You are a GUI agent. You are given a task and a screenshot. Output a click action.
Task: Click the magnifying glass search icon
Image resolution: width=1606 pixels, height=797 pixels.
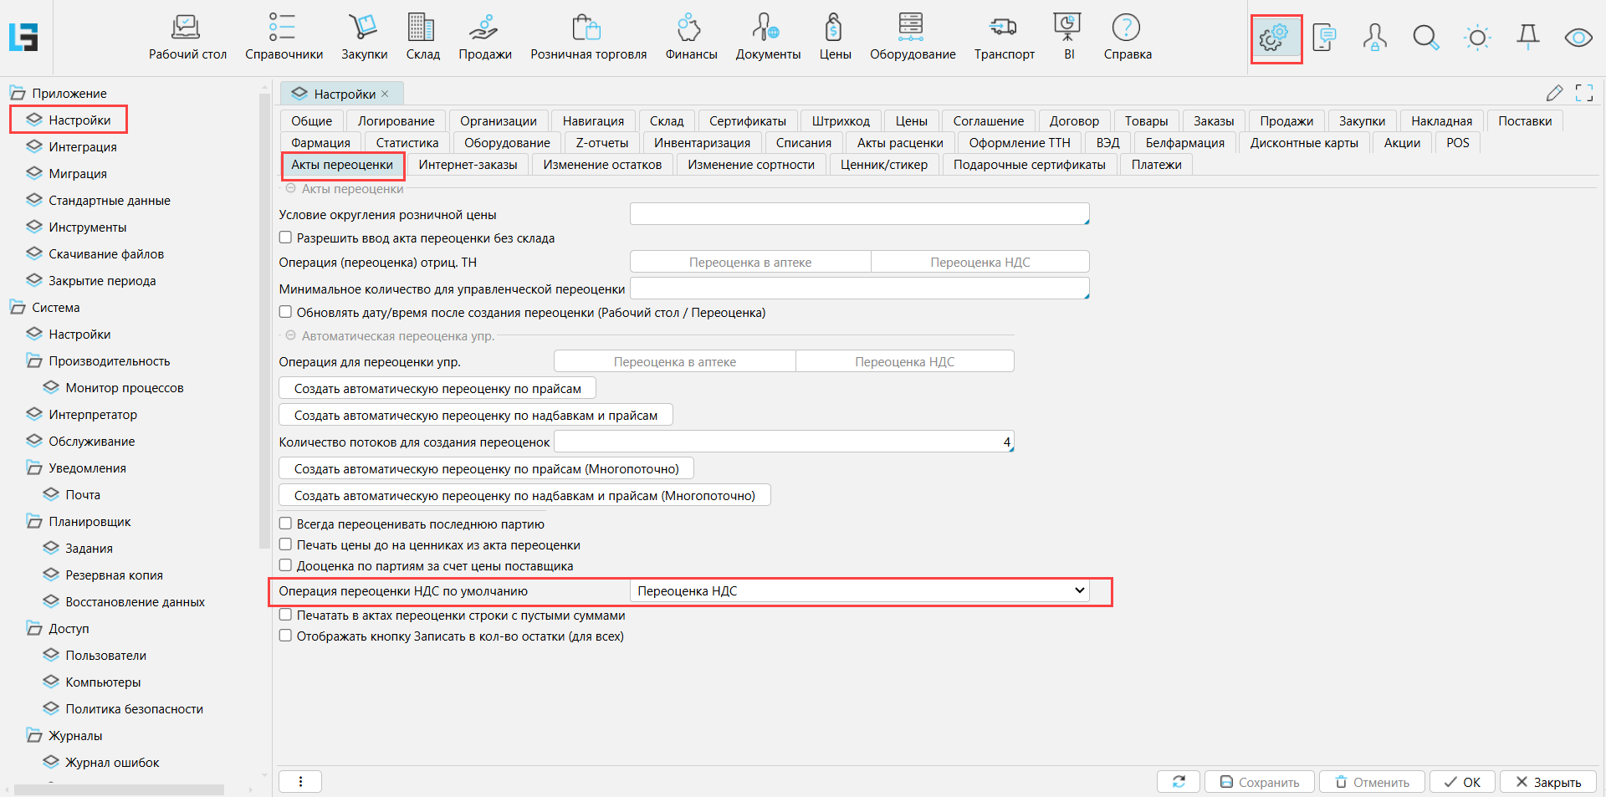pos(1425,38)
